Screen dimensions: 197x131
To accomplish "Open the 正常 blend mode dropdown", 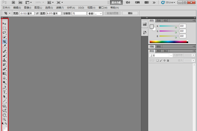I will 161,55.
